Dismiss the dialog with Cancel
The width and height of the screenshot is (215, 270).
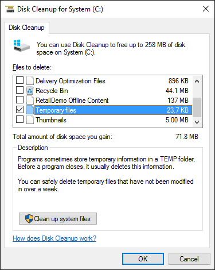[189, 259]
